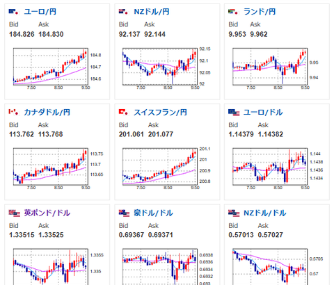Click the British Pound/Dollar flag icon

point(15,213)
